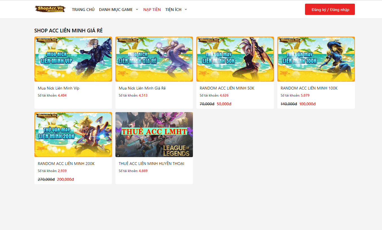This screenshot has height=230, width=382.
Task: Open THUÊ ACC LMHT banner image
Action: click(x=154, y=135)
